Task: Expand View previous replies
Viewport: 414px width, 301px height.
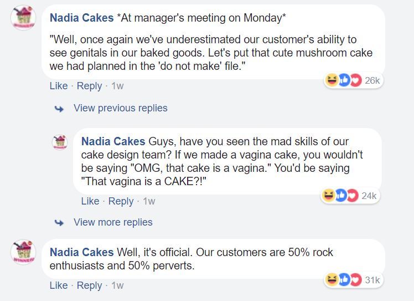Action: tap(120, 108)
